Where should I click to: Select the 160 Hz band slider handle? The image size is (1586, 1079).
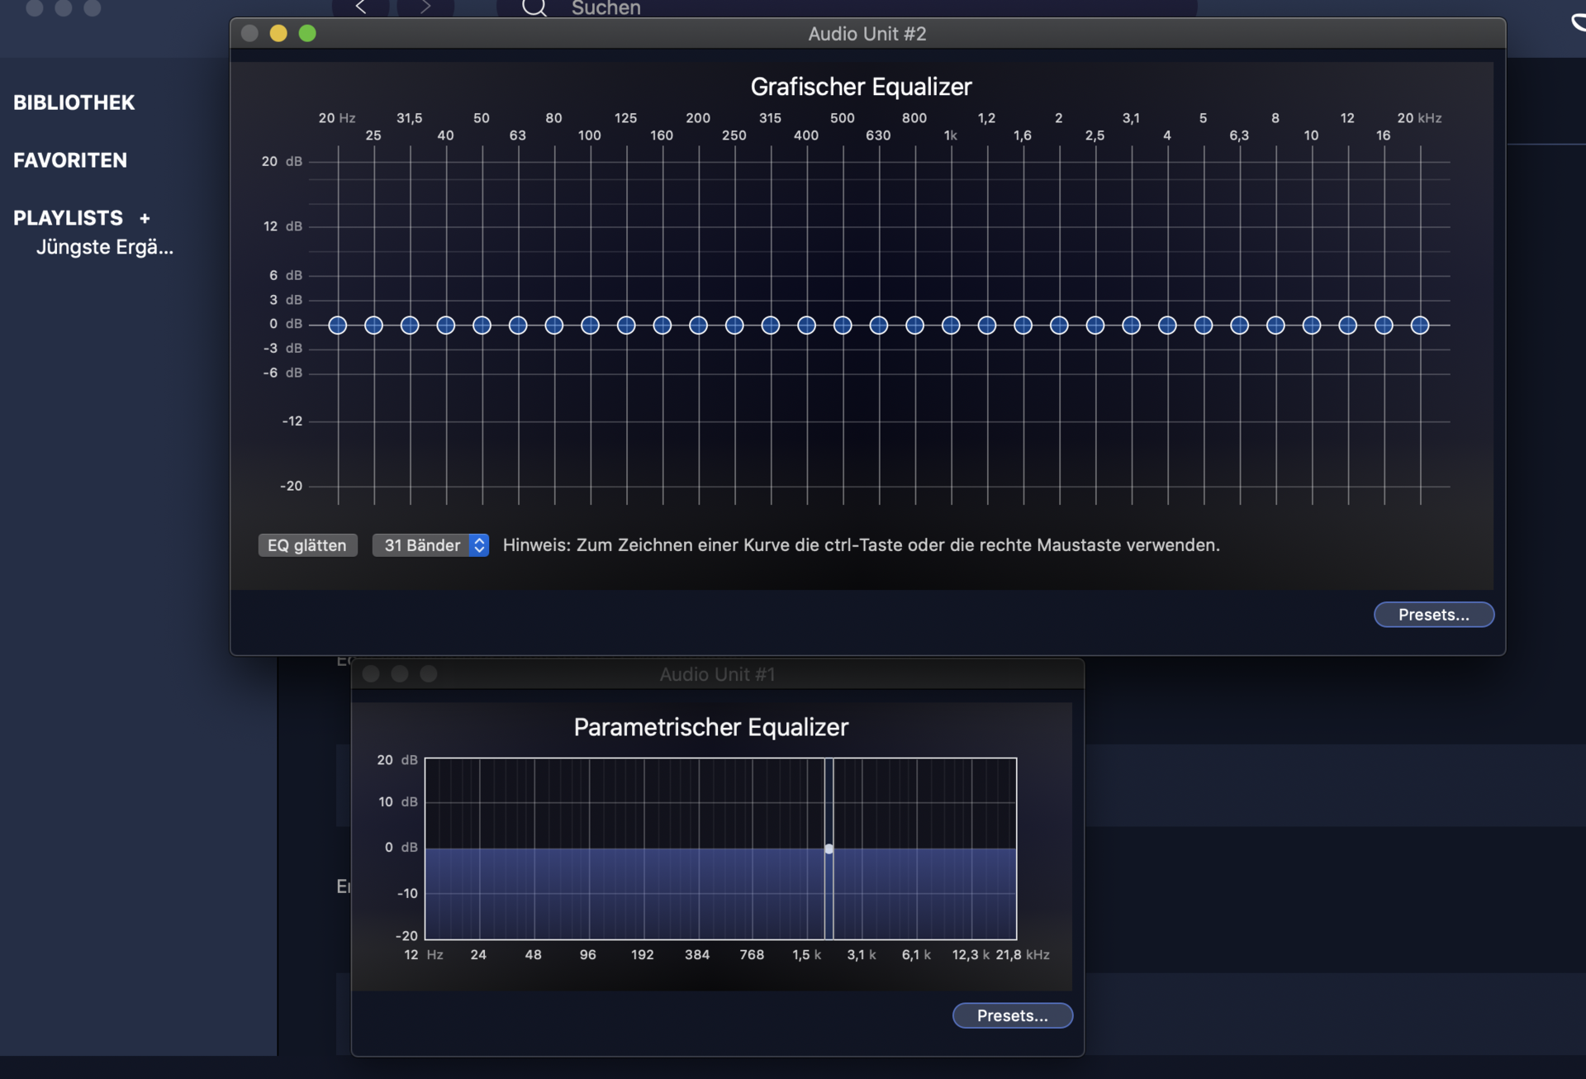coord(662,326)
